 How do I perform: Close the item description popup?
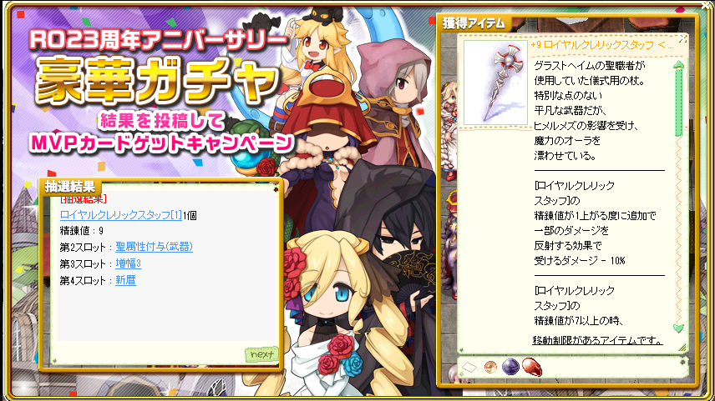click(682, 38)
